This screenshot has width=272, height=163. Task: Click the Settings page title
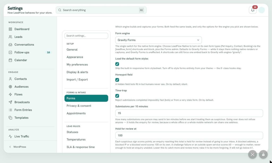[15, 8]
